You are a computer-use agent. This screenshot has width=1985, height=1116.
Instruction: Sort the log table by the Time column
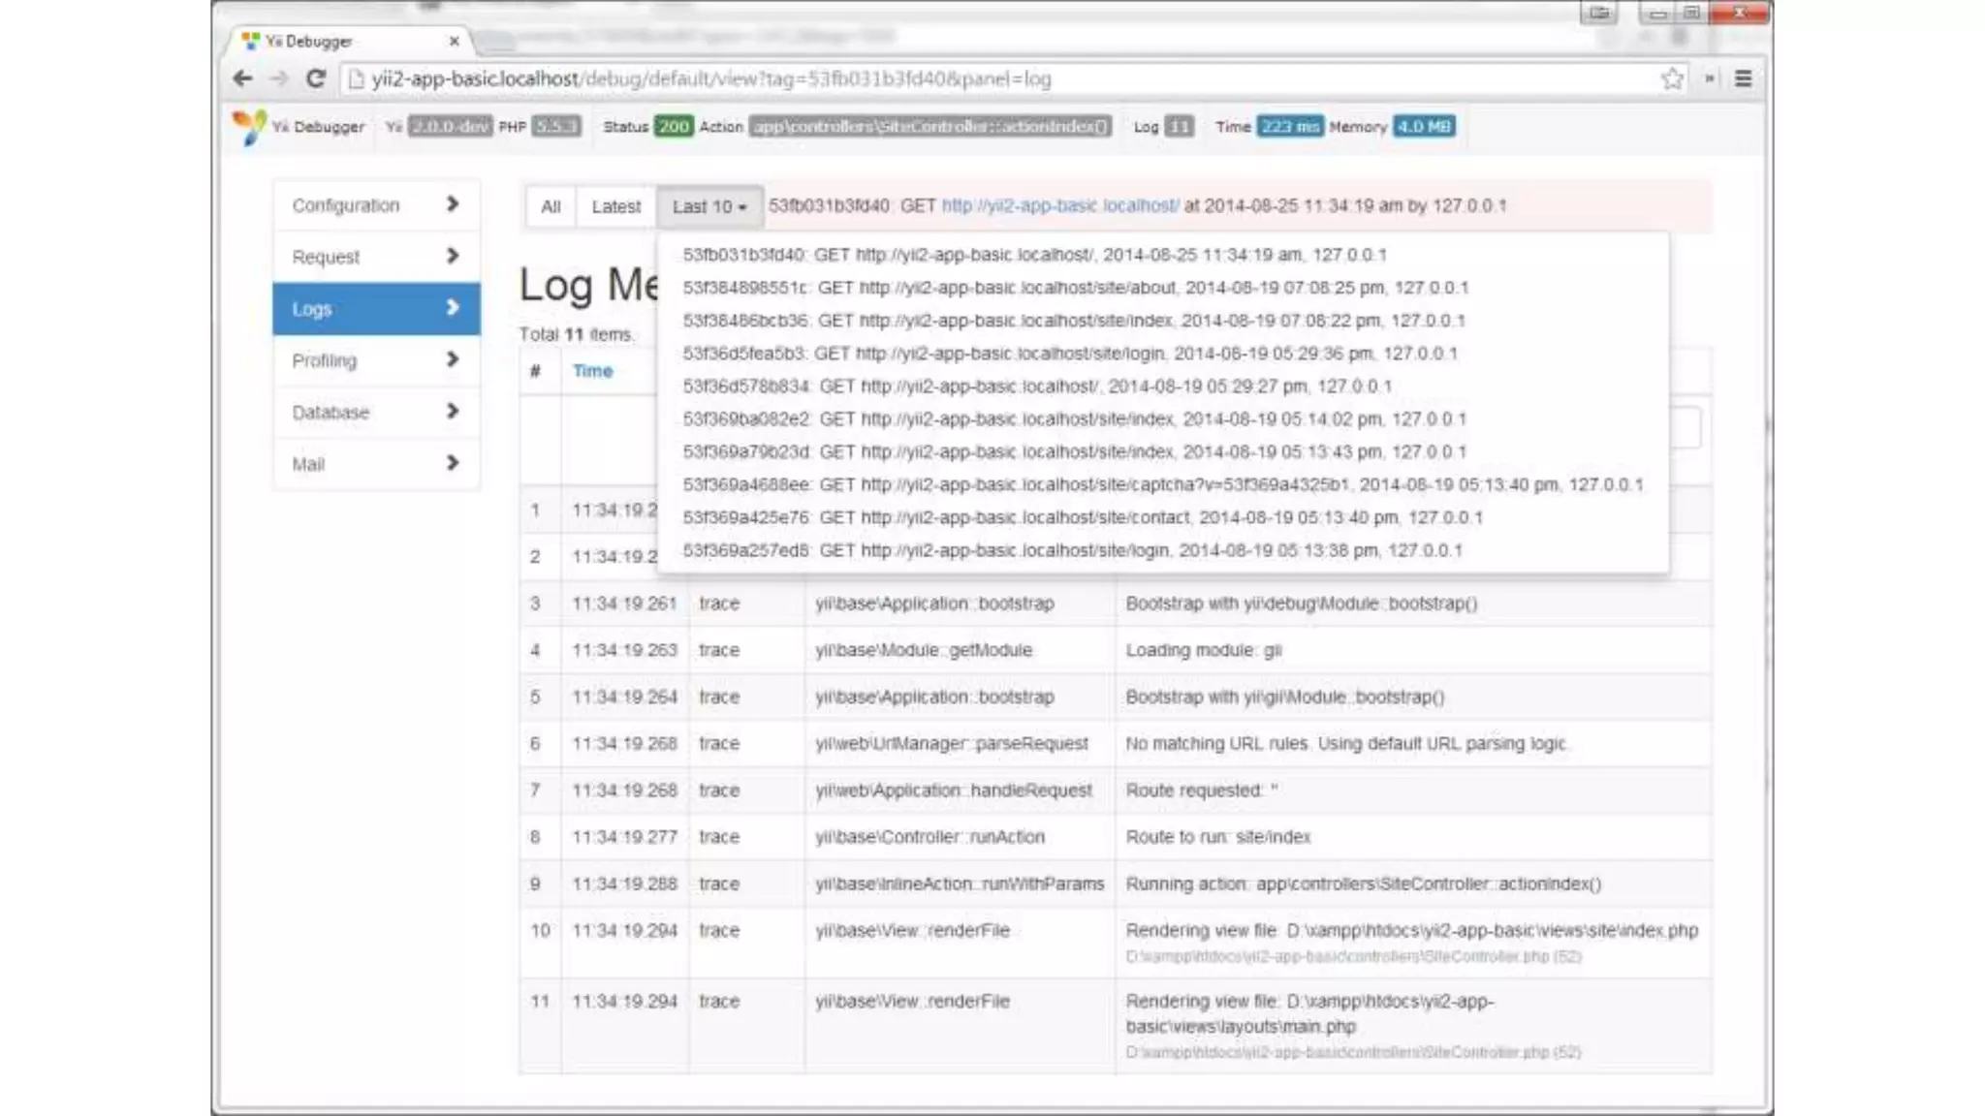point(592,371)
